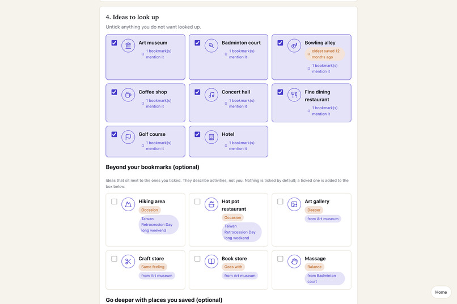Click the Taiwan Retrocession Day chip under Hiking area
This screenshot has height=304, width=457.
(x=159, y=225)
